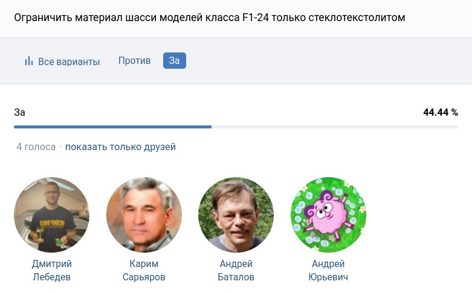This screenshot has height=293, width=472.
Task: Select the За tab
Action: point(174,61)
